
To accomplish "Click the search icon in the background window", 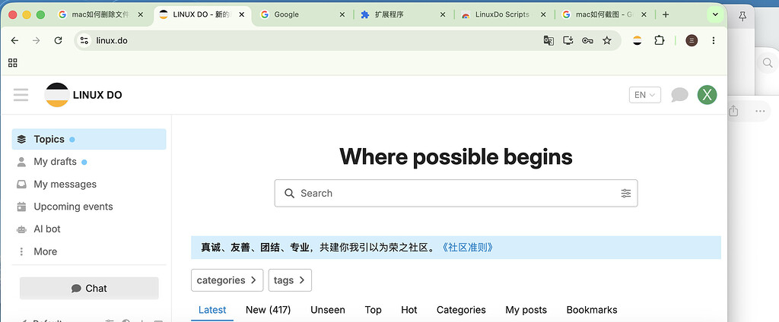I will (x=768, y=62).
